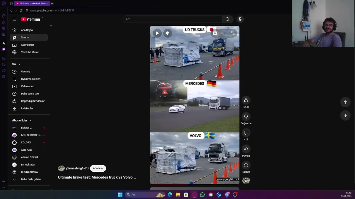This screenshot has height=199, width=355.
Task: Seek using the Short's progress bar
Action: click(195, 184)
